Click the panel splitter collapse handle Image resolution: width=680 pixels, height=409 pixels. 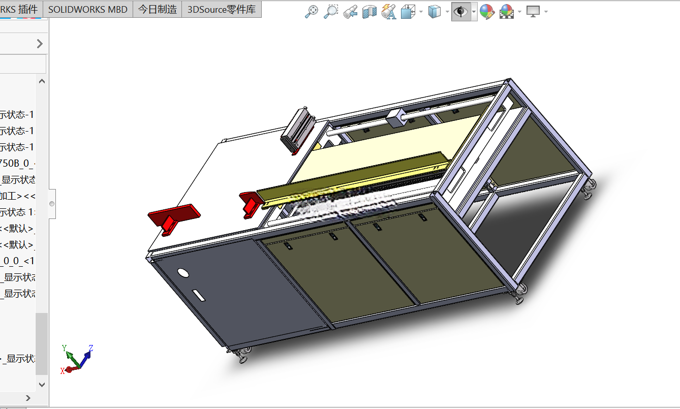pos(52,204)
